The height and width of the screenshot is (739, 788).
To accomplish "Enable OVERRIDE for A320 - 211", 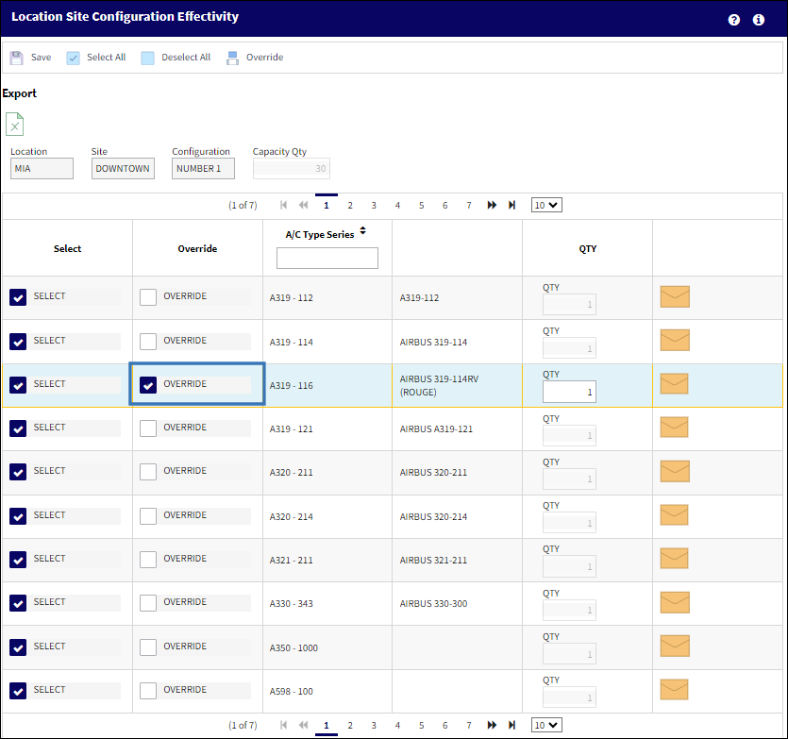I will coord(148,472).
